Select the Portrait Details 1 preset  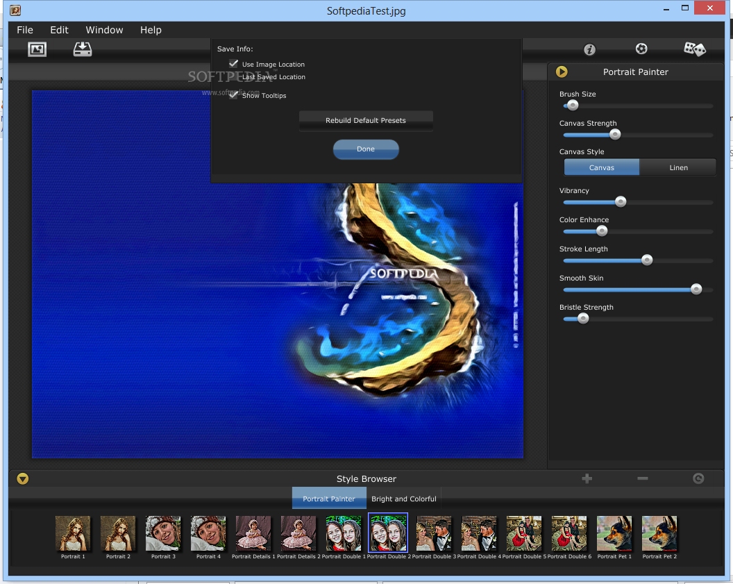[253, 533]
